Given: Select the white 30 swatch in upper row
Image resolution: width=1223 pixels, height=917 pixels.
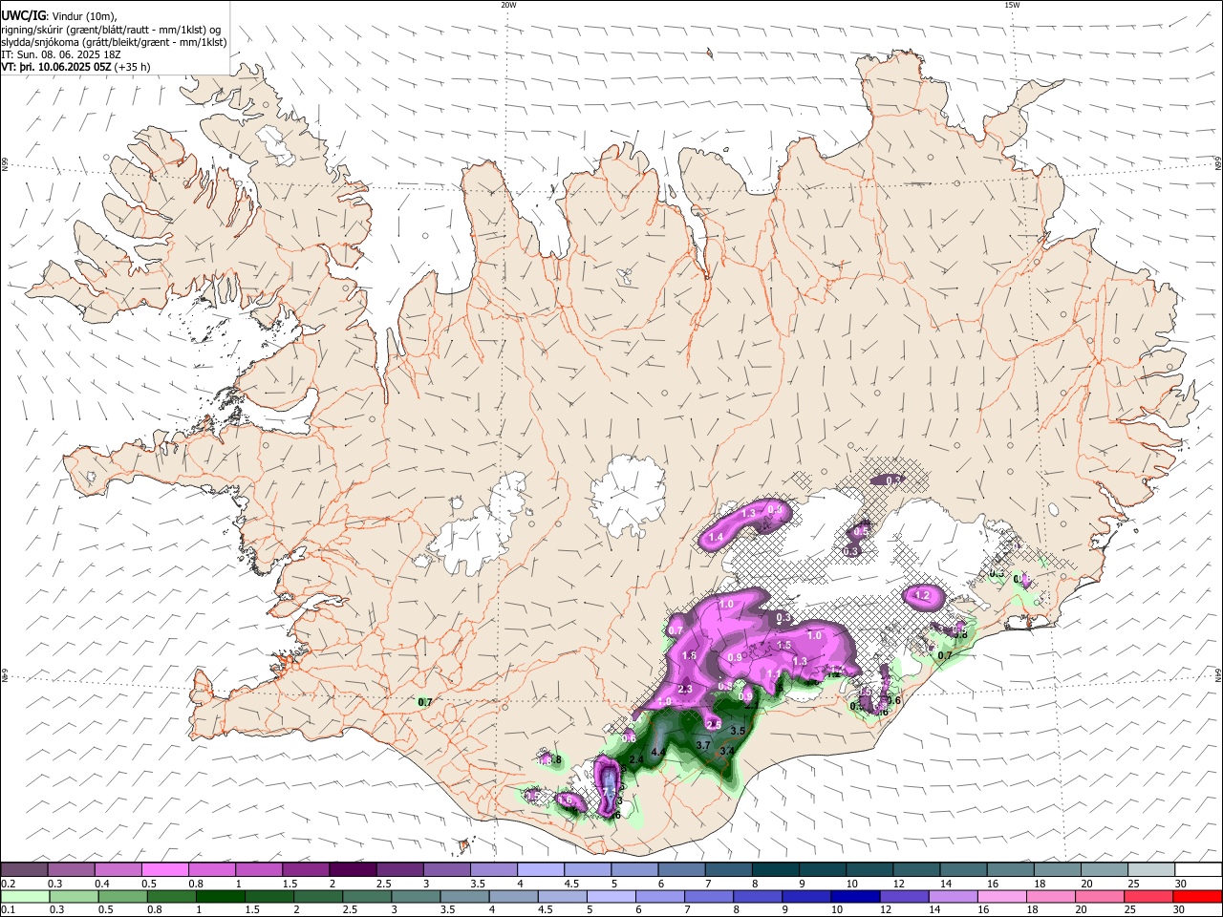Looking at the screenshot, I should pyautogui.click(x=1198, y=869).
